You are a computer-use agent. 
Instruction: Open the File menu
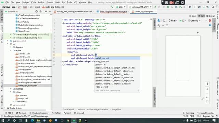click(x=7, y=2)
